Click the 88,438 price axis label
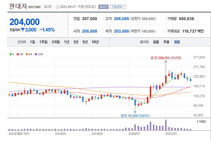211x141 pixels. point(198,106)
